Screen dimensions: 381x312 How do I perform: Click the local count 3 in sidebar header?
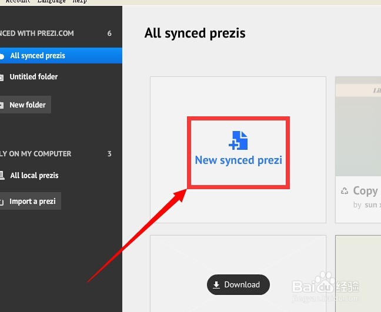click(109, 154)
